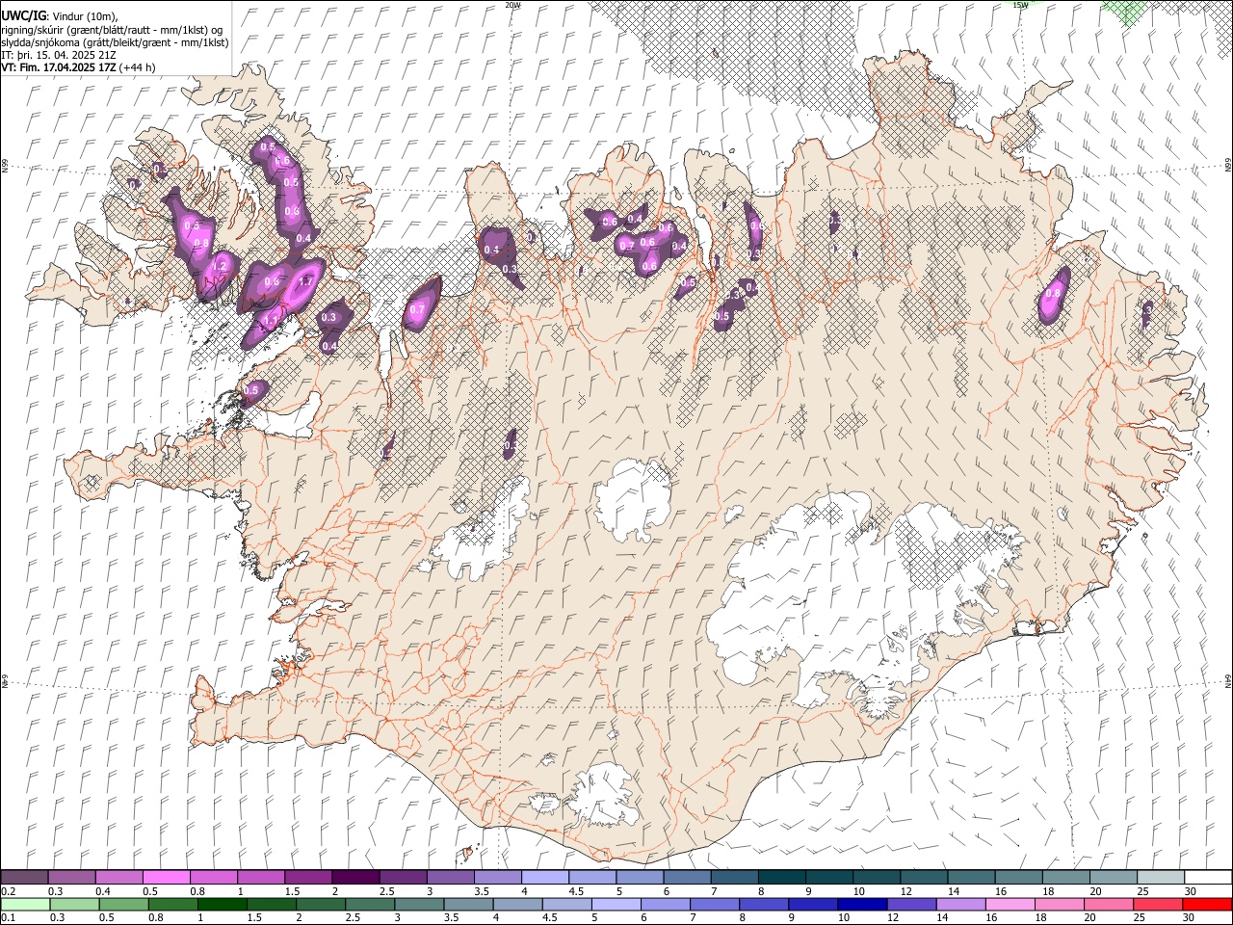Pick the bright pink 0.5–0.8 swatch in upper legend
The image size is (1233, 925).
click(x=166, y=877)
